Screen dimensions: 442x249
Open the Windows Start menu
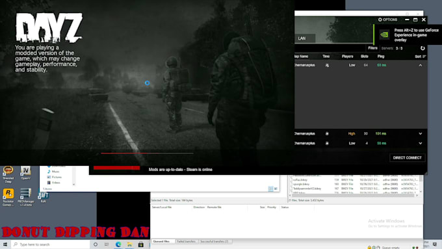5,244
